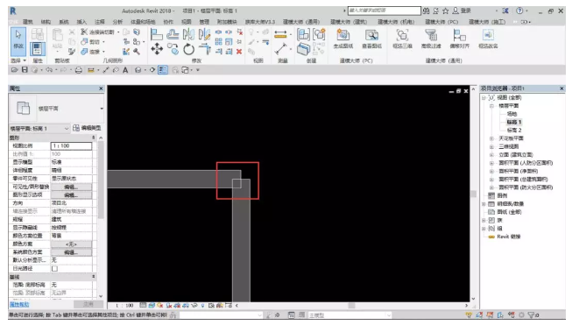Select 标高 2 in project browser
The height and width of the screenshot is (325, 572).
click(514, 131)
